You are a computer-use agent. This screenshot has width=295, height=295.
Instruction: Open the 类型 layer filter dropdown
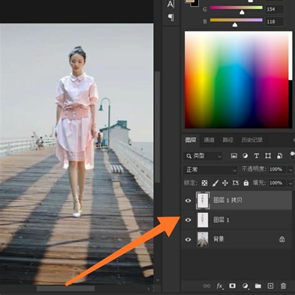[203, 156]
